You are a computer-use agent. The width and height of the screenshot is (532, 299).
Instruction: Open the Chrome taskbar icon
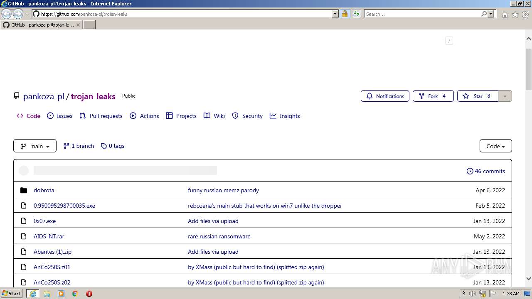(75, 294)
